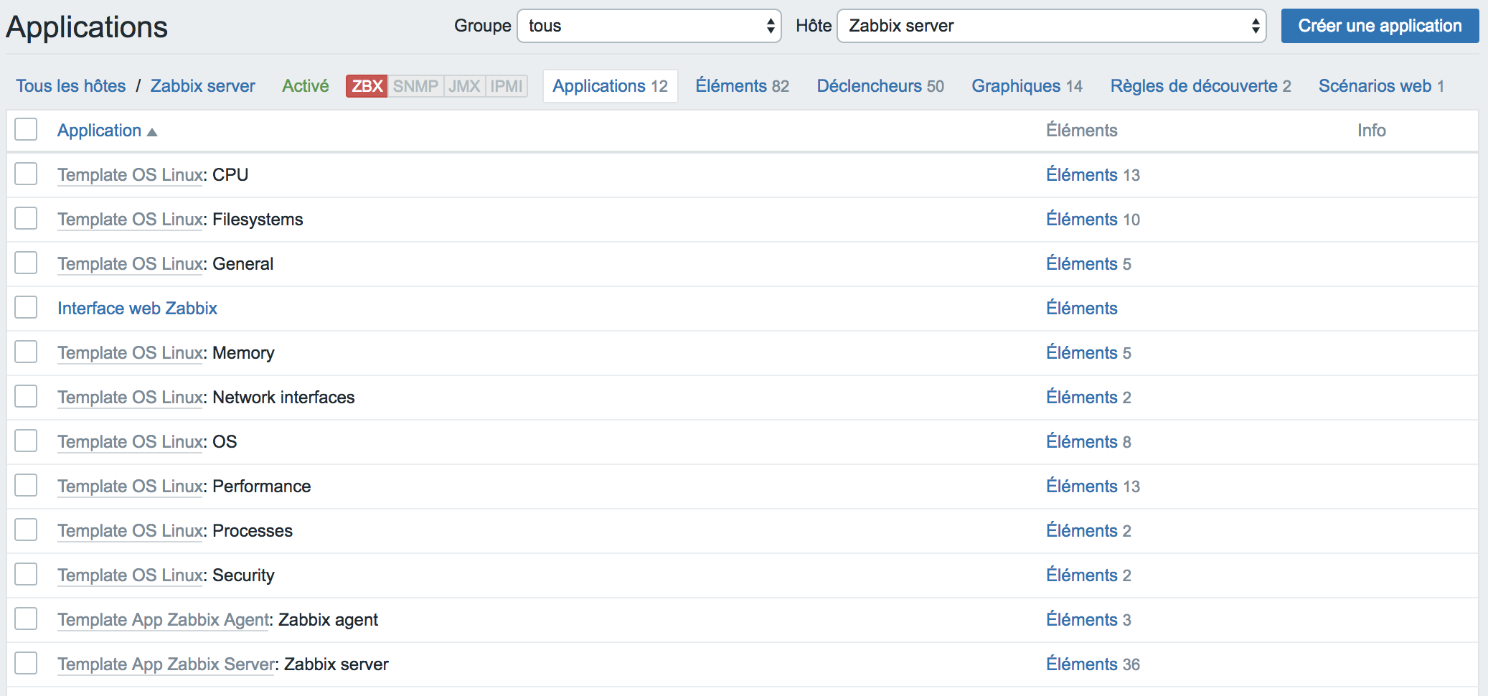
Task: Tick the Zabbix server application checkbox
Action: tap(26, 664)
